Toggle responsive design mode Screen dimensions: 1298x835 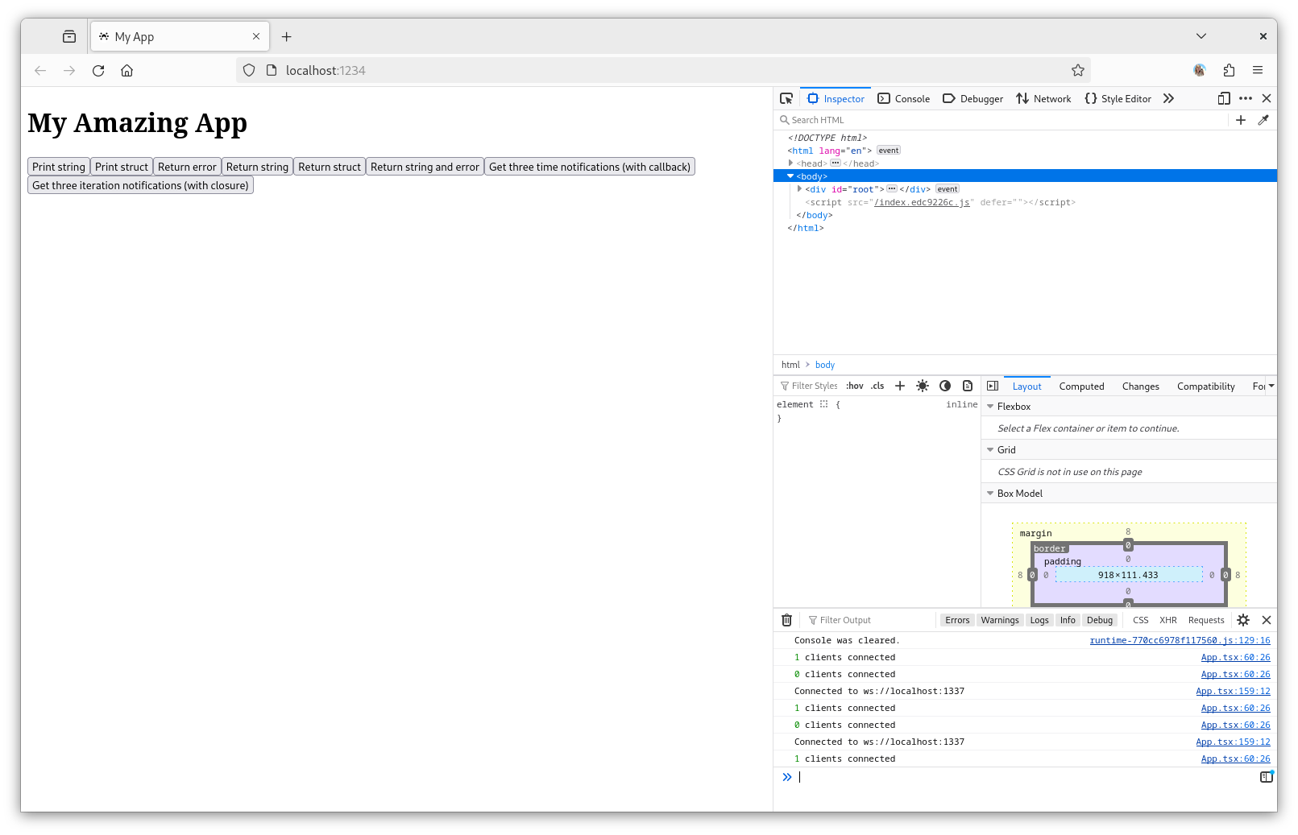pos(1224,98)
